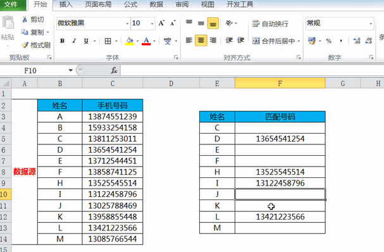384x252 pixels.
Task: Toggle Bold formatting
Action: click(x=62, y=41)
